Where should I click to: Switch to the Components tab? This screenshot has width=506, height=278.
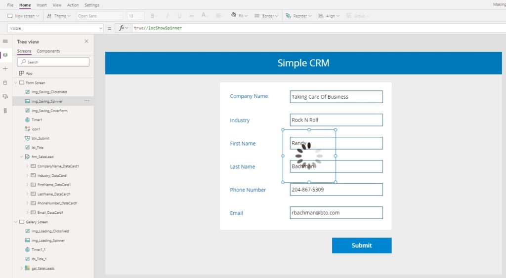(x=48, y=51)
